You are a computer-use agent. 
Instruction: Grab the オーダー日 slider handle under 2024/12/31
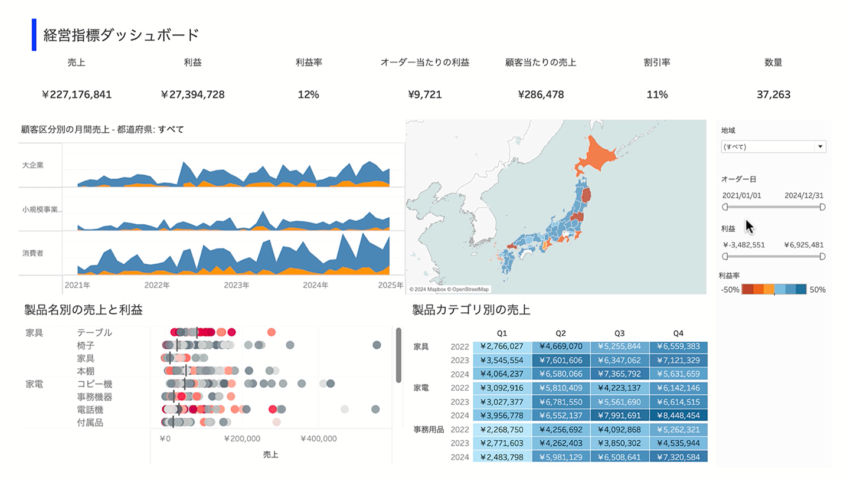[822, 207]
